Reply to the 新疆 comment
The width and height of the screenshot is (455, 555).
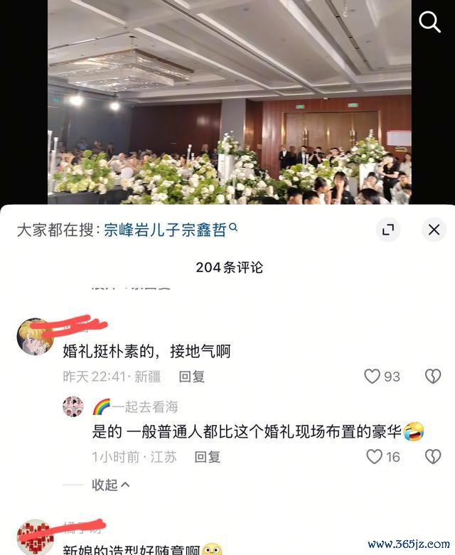(x=191, y=376)
